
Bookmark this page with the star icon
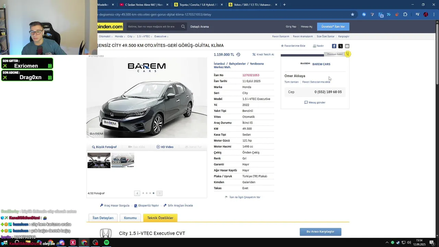[x=352, y=14]
